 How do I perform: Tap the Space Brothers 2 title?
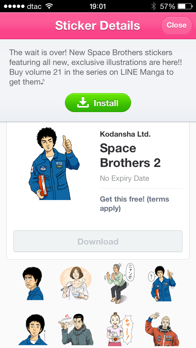130,156
